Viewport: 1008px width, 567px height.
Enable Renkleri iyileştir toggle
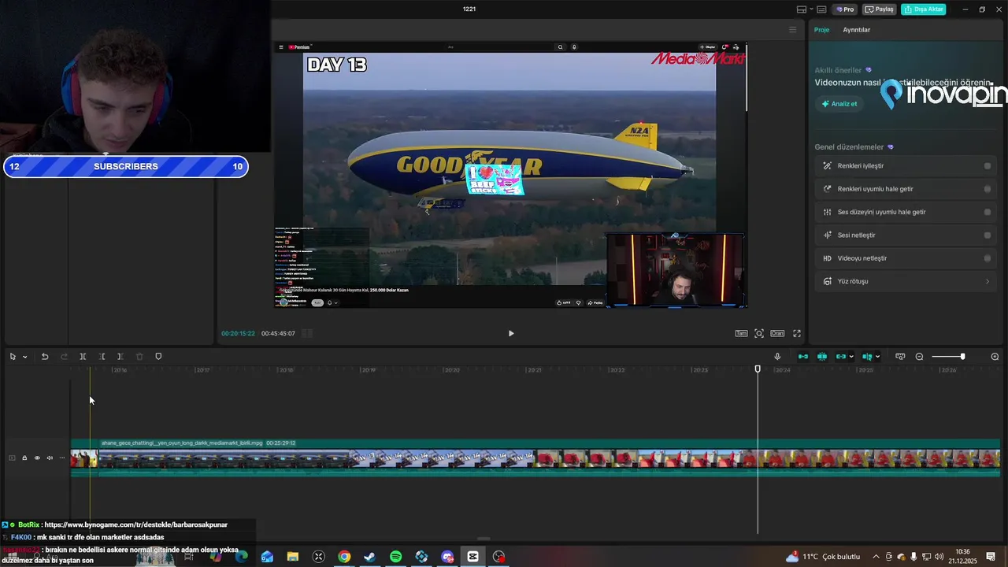988,166
